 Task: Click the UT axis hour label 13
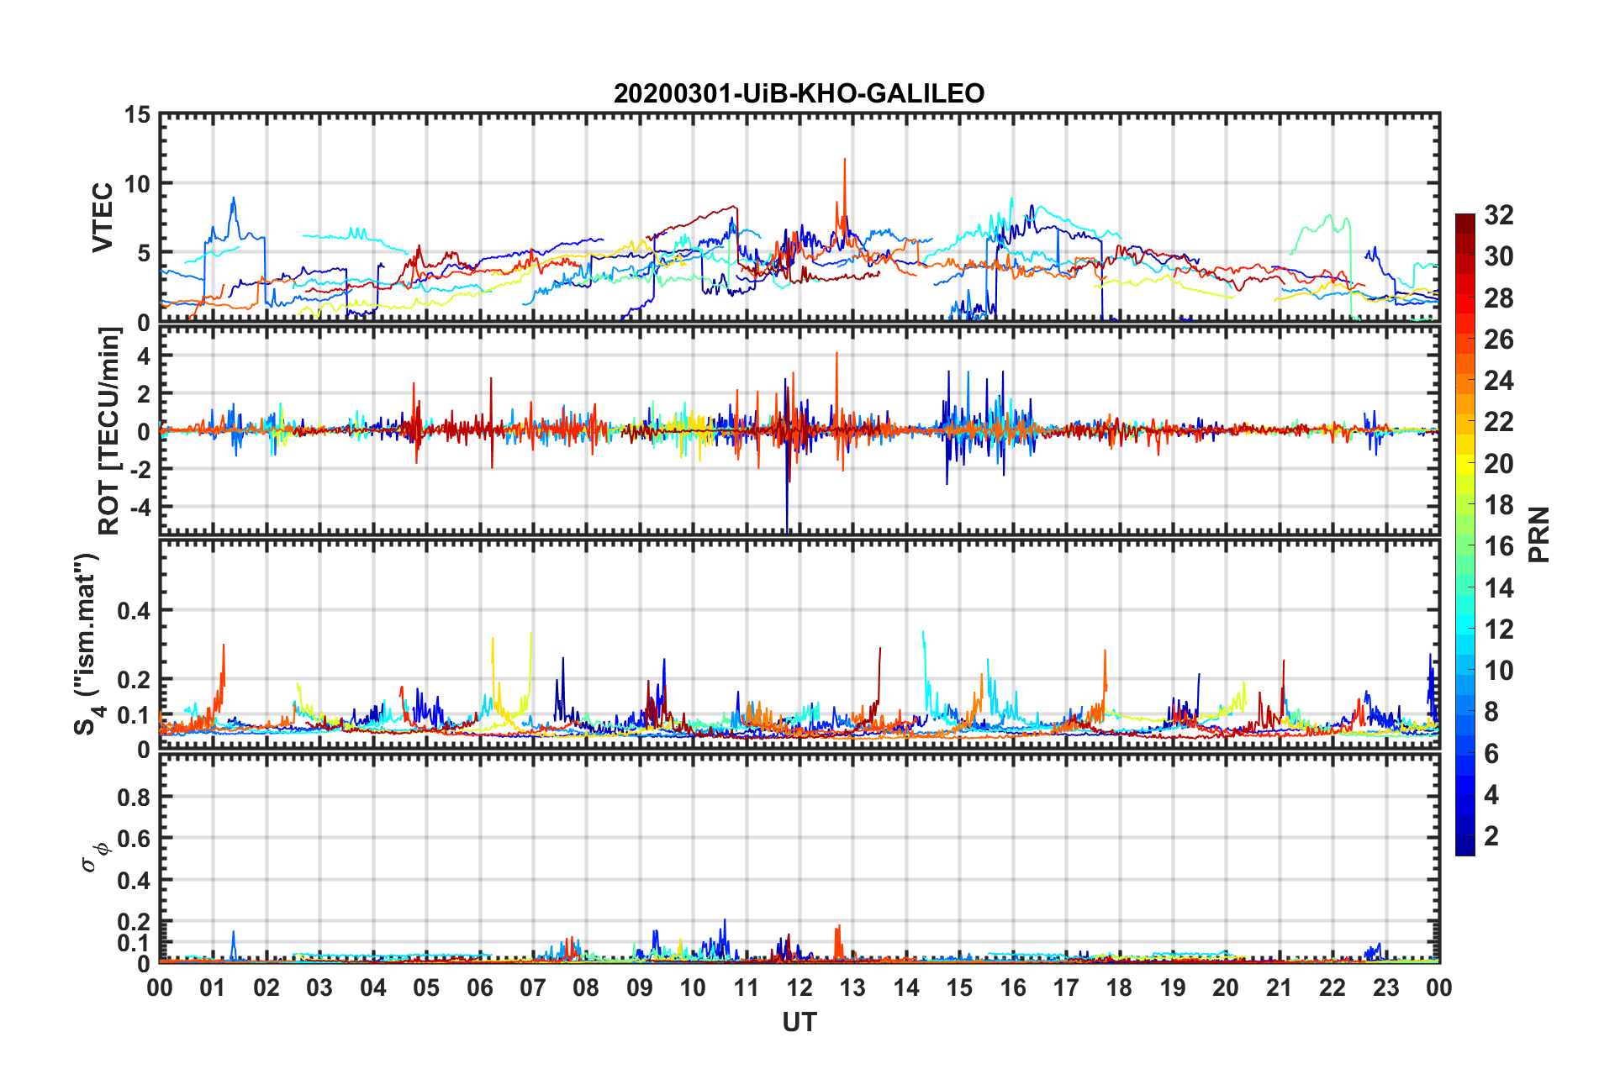click(x=852, y=987)
